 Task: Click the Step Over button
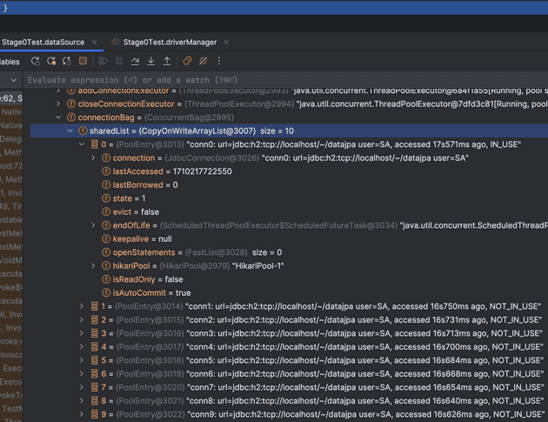click(135, 61)
